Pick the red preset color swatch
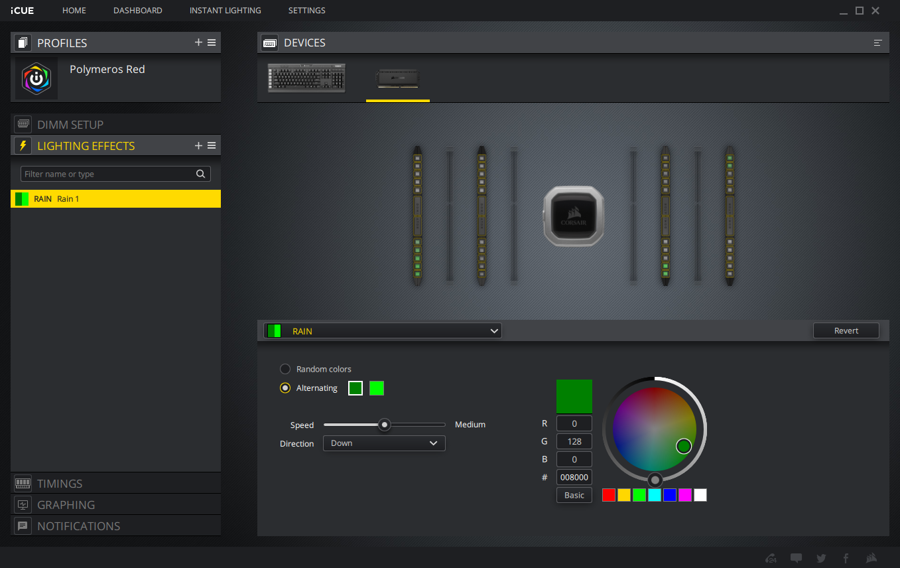Viewport: 900px width, 568px height. coord(608,495)
